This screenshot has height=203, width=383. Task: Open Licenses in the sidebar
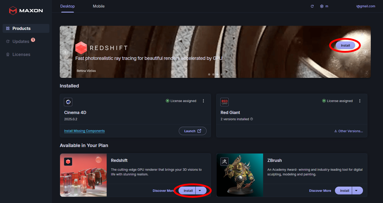point(21,54)
